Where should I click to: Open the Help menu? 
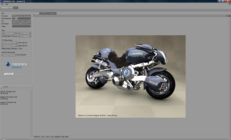(7, 4)
